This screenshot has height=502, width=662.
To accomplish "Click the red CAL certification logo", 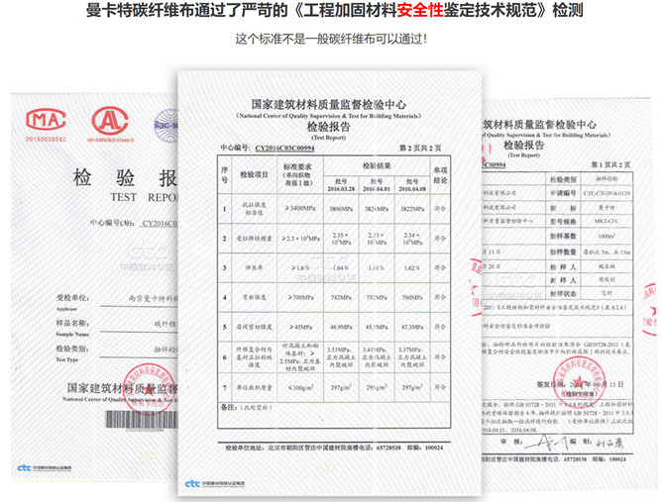I will [x=110, y=120].
